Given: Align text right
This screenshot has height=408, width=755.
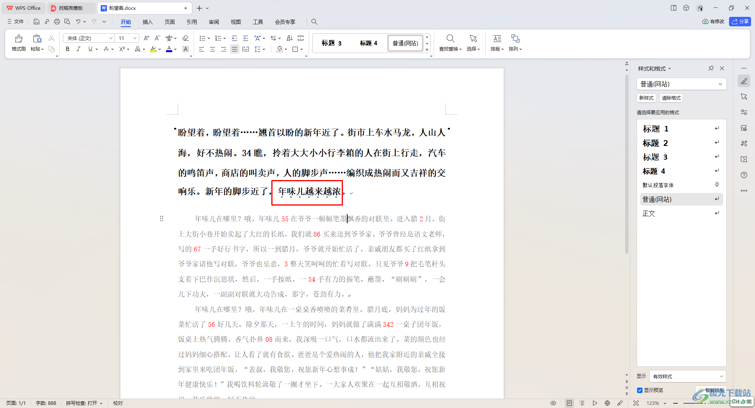Looking at the screenshot, I should tap(223, 49).
